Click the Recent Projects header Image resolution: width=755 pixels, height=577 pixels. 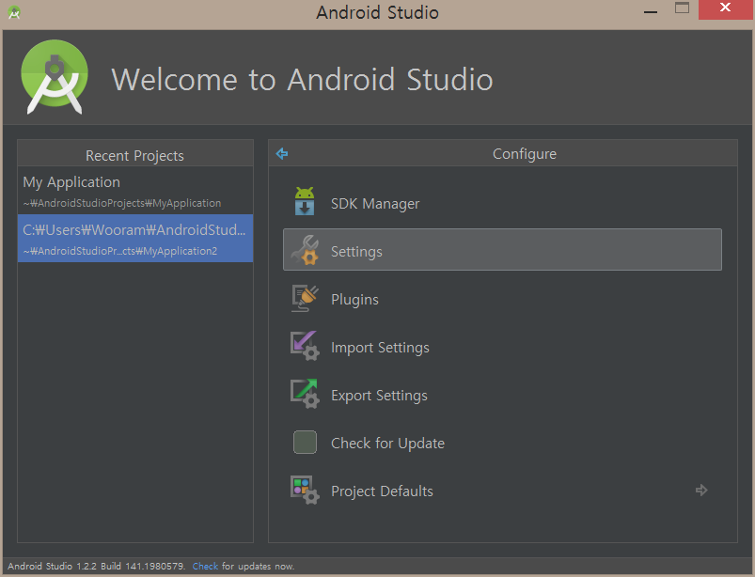coord(134,155)
